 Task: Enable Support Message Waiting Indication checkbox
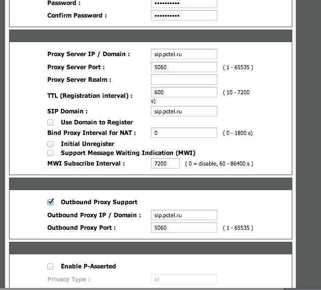(50, 153)
